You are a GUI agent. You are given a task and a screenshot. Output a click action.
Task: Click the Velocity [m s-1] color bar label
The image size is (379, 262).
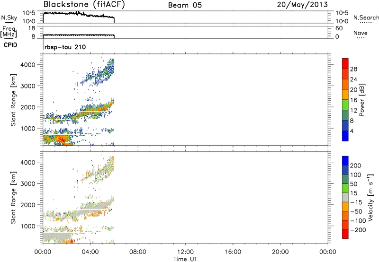tap(370, 198)
